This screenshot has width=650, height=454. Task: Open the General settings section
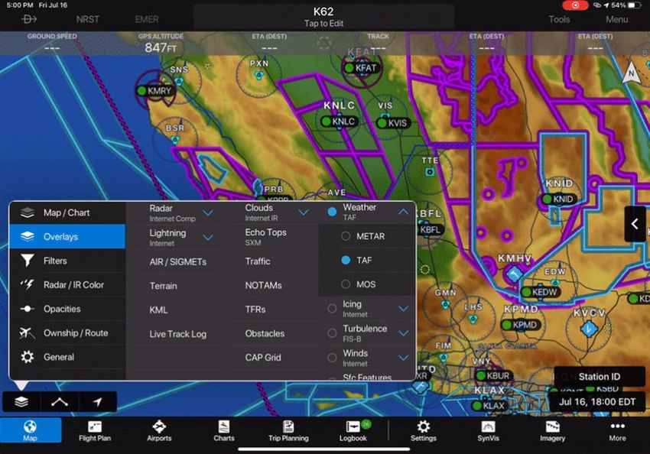point(67,357)
